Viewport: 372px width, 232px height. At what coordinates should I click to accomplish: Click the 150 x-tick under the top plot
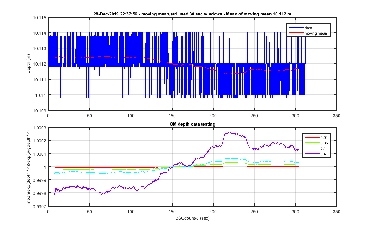pyautogui.click(x=172, y=116)
